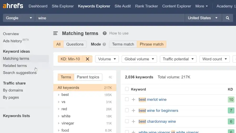Screen dimensions: 236x133
Task: Check the best chardonnay wine checkbox
Action: (127, 121)
